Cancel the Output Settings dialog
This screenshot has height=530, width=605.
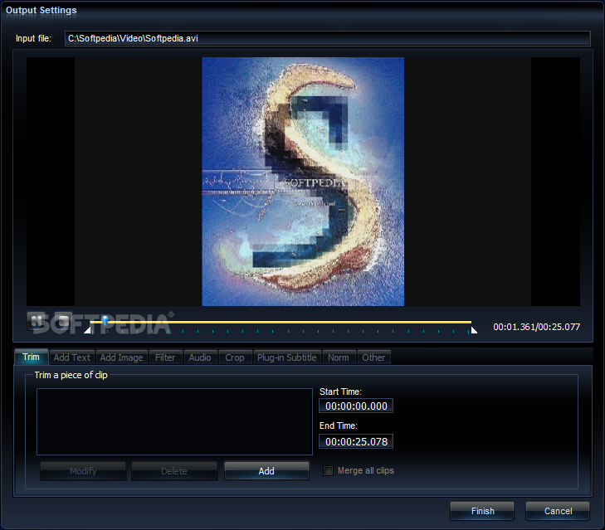click(x=558, y=511)
